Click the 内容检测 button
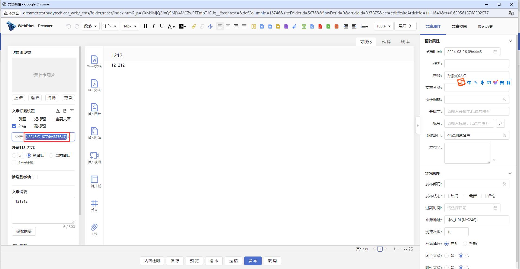 152,261
